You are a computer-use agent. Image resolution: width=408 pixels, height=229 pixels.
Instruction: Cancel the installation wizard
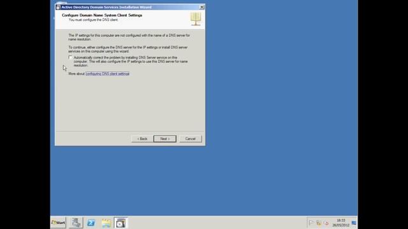(191, 139)
